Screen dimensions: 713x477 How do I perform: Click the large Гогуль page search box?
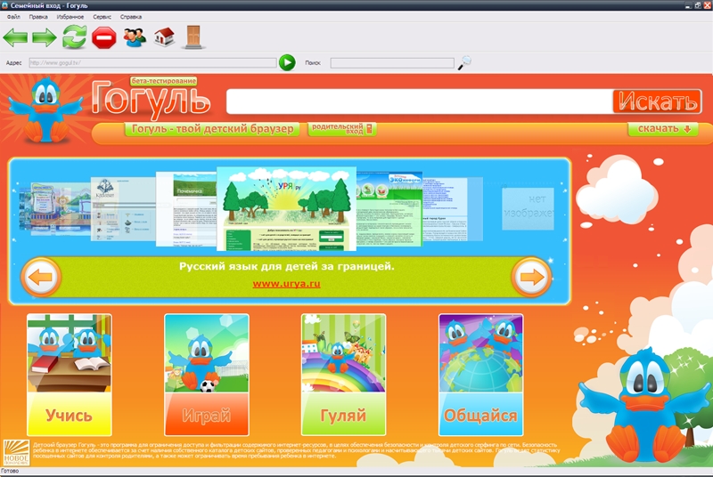point(420,101)
